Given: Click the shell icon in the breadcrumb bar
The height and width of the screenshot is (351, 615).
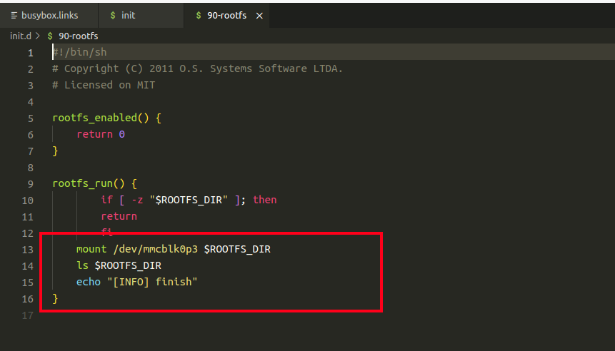Looking at the screenshot, I should pyautogui.click(x=49, y=36).
